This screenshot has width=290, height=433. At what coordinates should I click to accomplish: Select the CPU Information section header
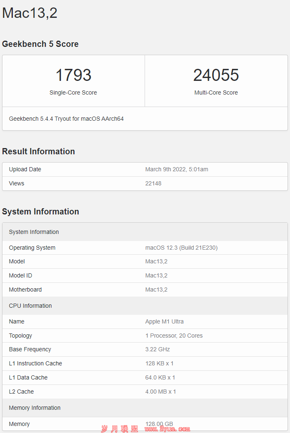coord(145,306)
